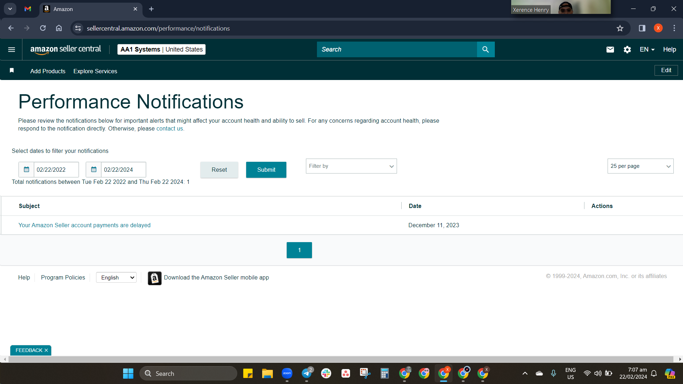Viewport: 683px width, 384px height.
Task: Open the Settings gear in Seller Central
Action: click(627, 49)
